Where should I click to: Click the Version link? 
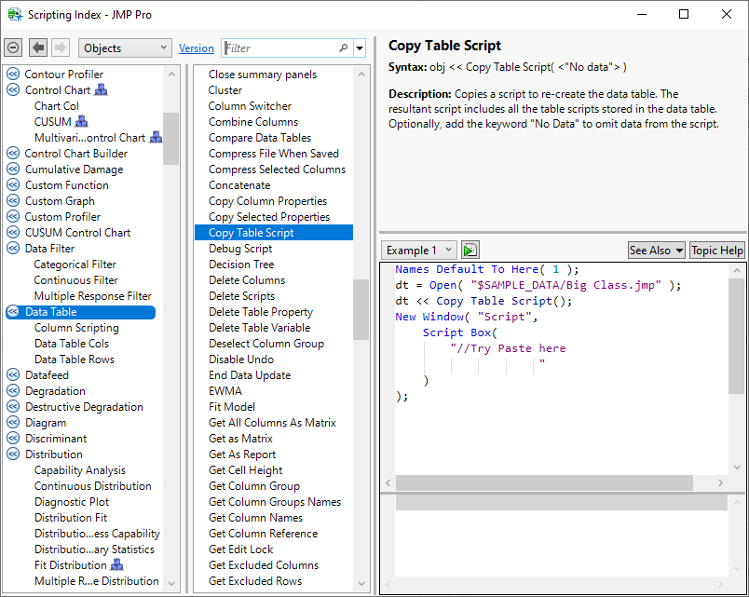[x=197, y=48]
